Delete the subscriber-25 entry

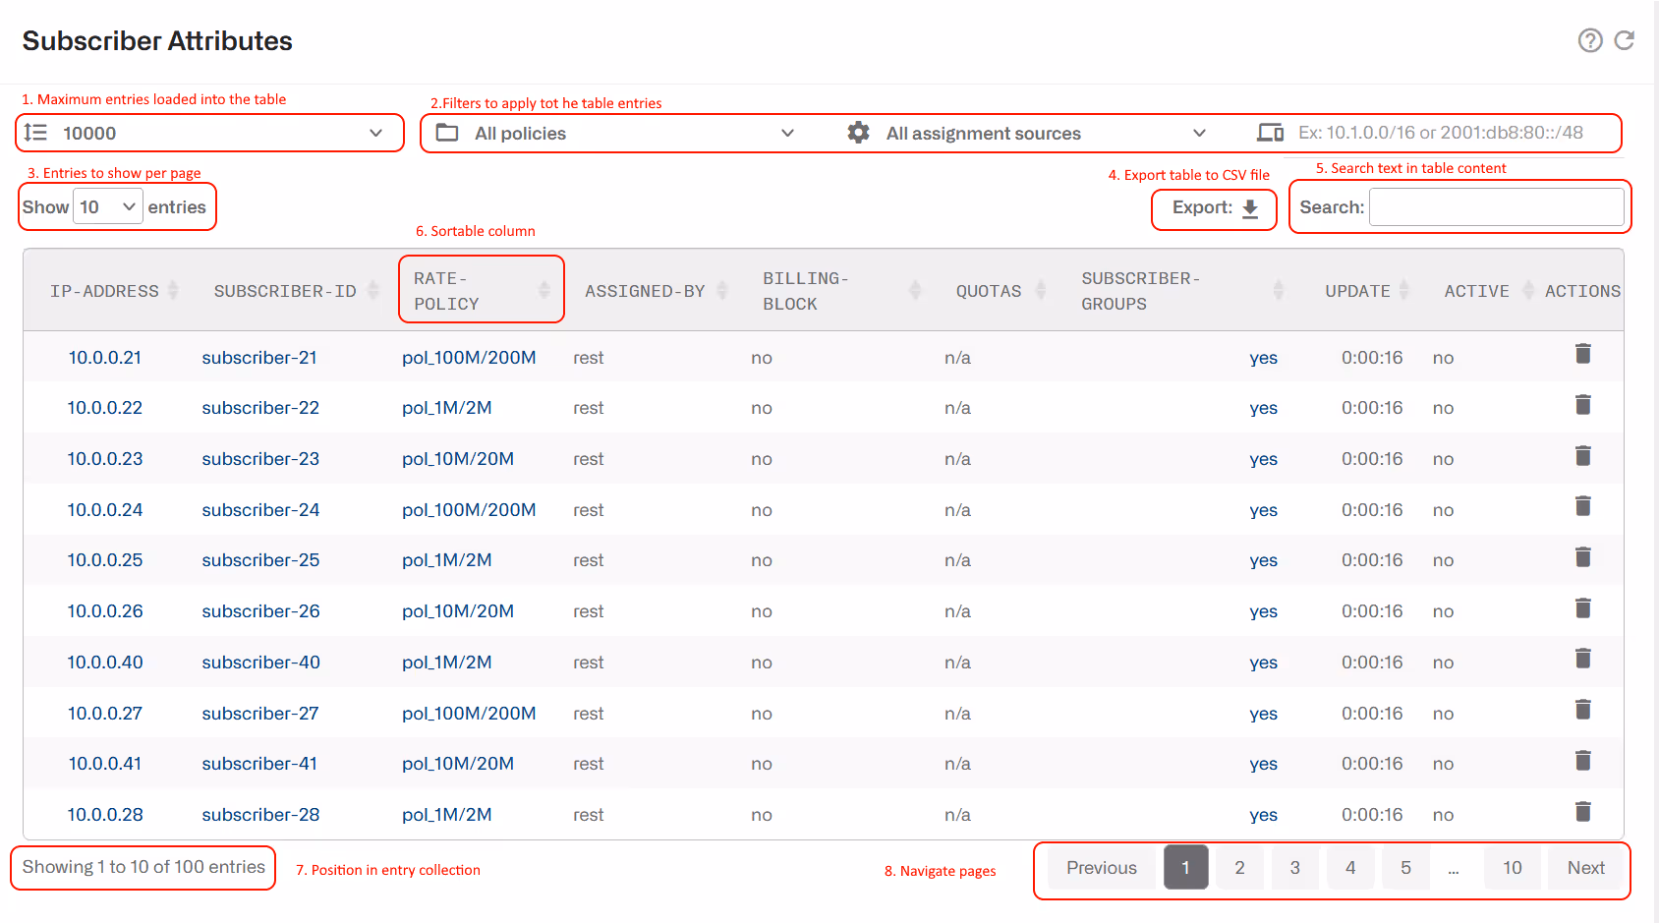click(x=1582, y=557)
